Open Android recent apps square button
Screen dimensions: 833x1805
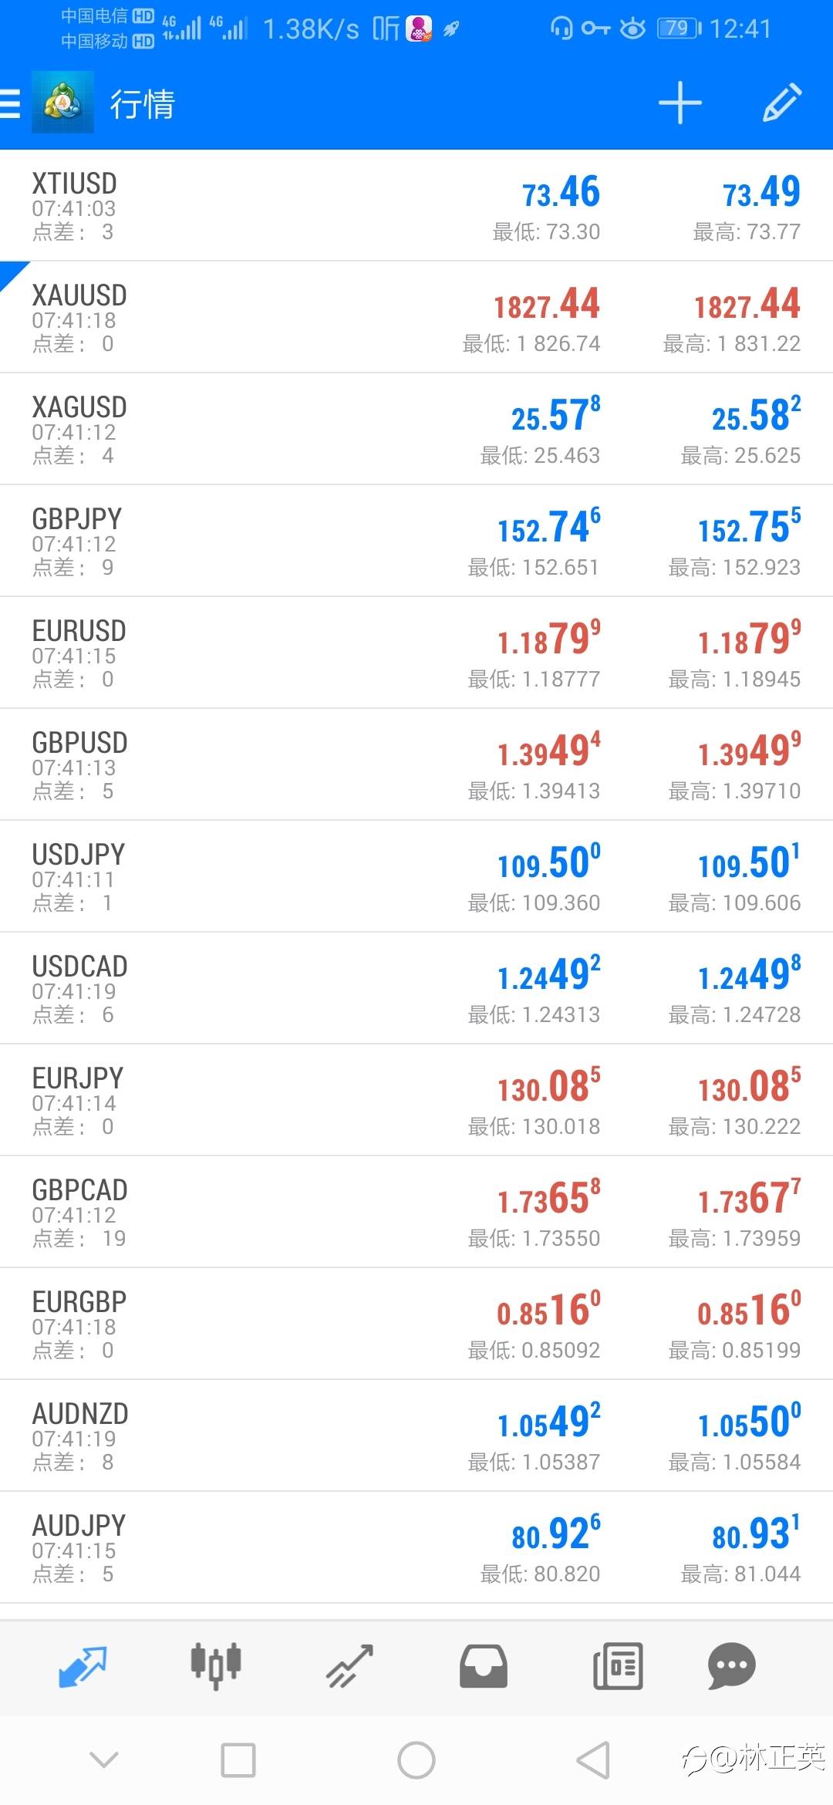pyautogui.click(x=238, y=1760)
